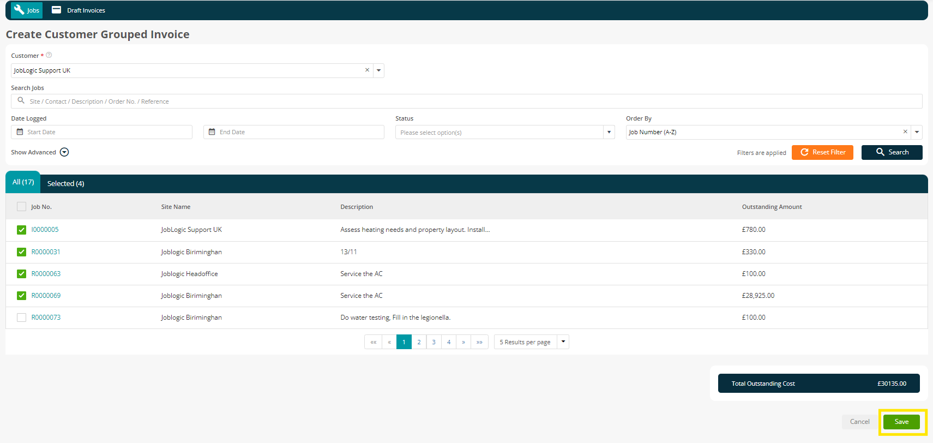Click the Customer help question-mark icon
The image size is (933, 443).
[49, 55]
